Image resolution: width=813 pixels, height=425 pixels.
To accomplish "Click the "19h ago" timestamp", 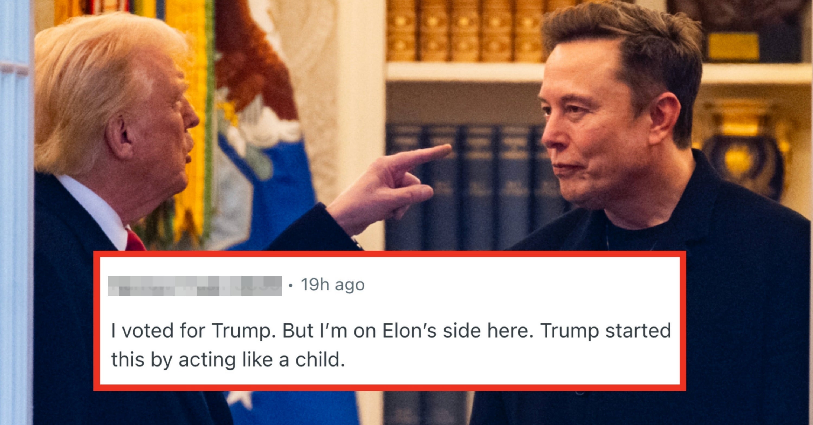I will [333, 285].
